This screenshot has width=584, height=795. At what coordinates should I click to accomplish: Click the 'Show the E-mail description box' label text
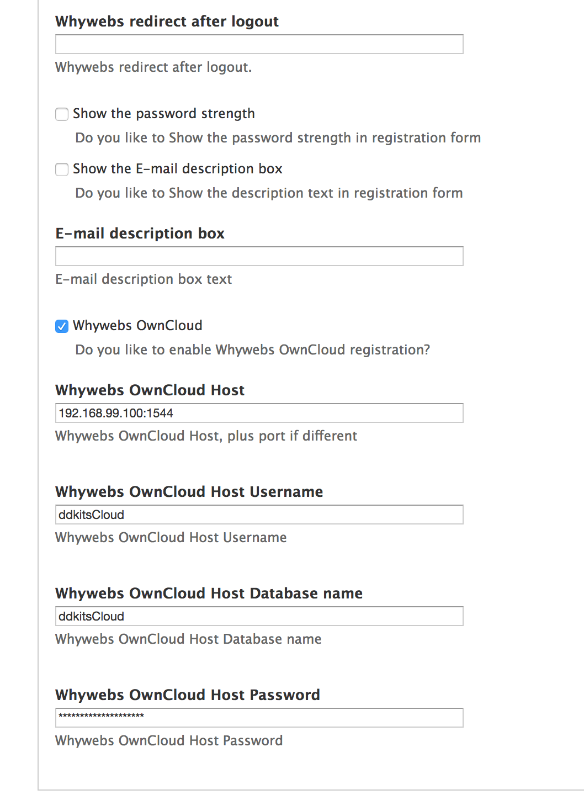[x=178, y=169]
